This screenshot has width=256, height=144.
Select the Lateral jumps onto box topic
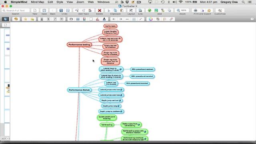[x=111, y=90]
